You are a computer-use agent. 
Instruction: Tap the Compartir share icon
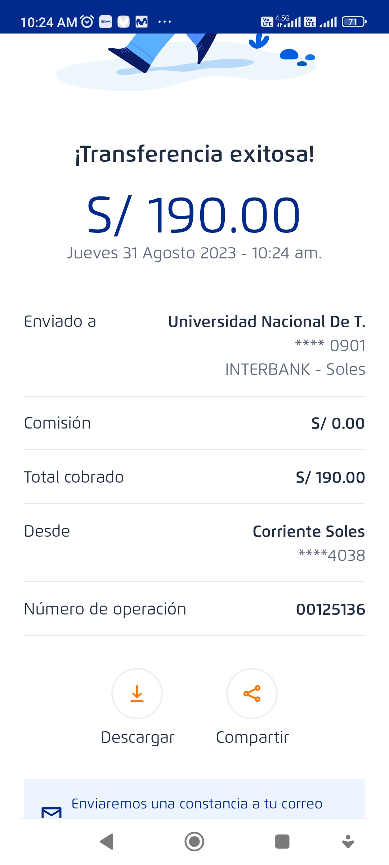point(252,693)
